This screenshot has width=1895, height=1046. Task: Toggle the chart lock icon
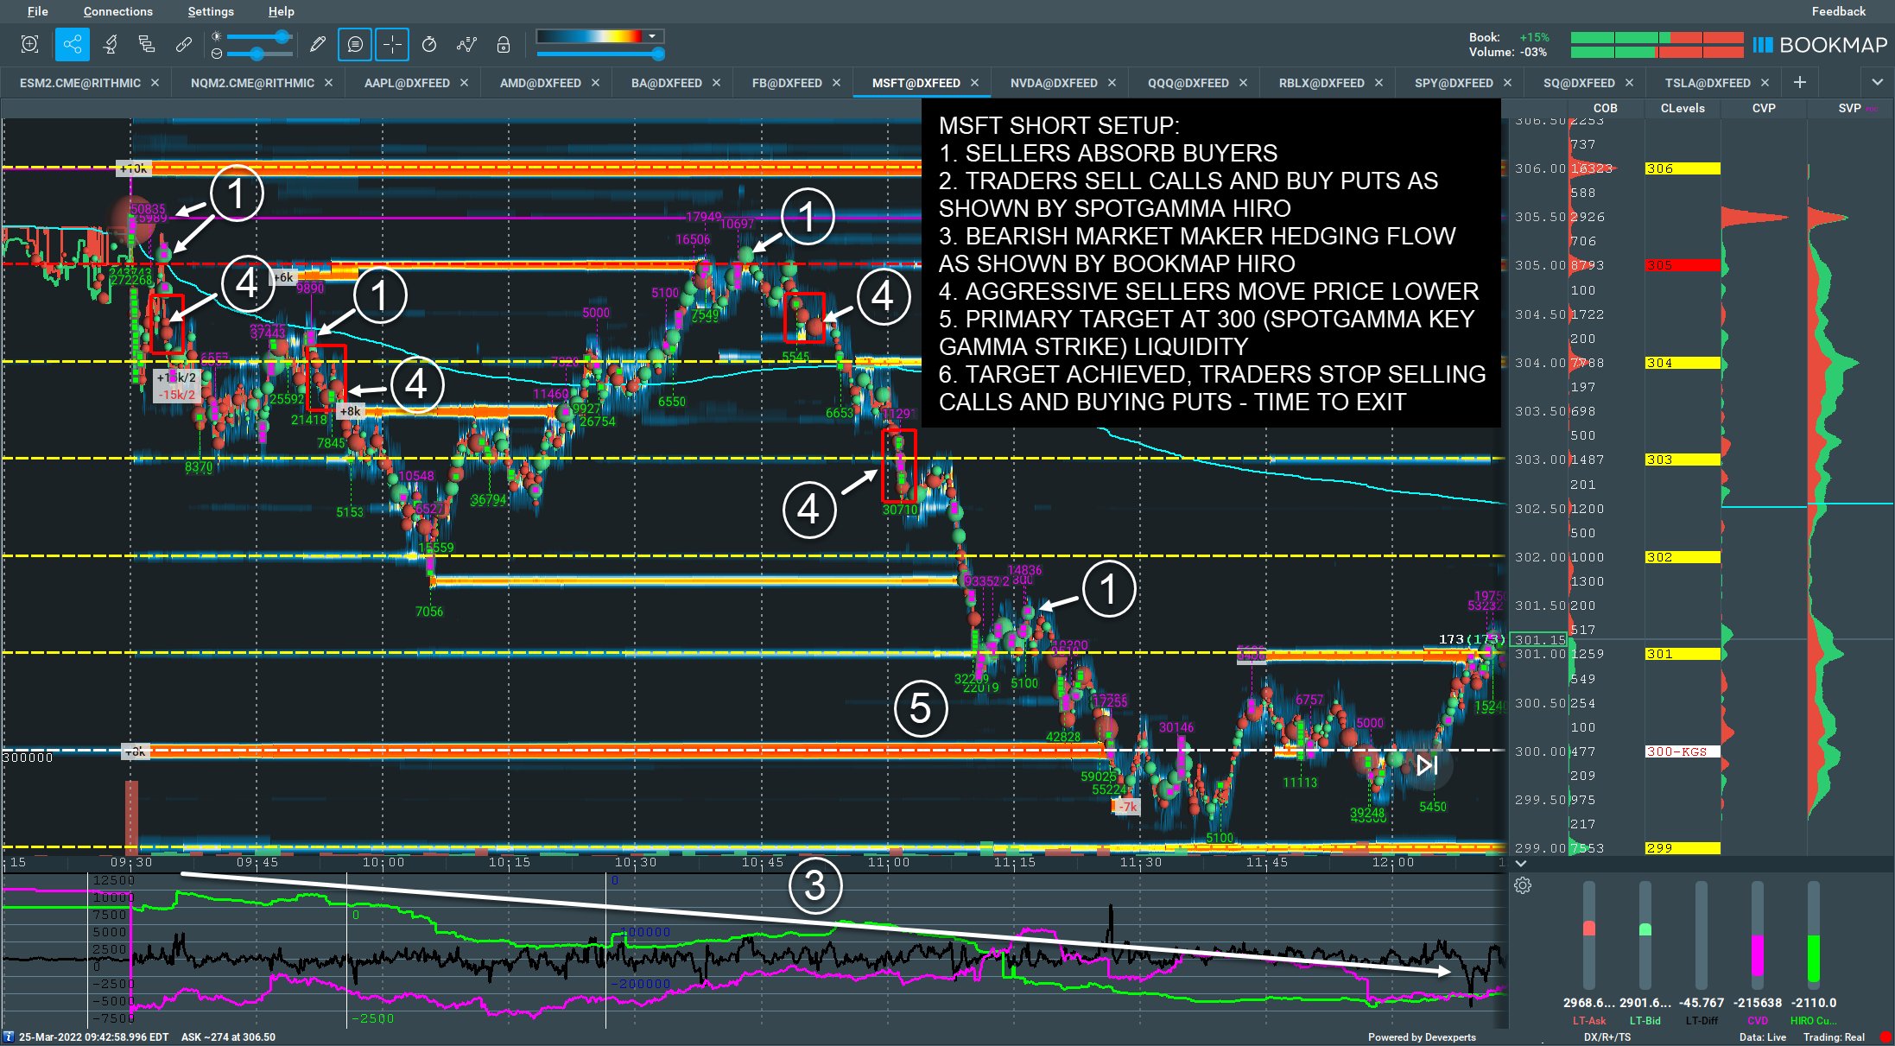[504, 44]
